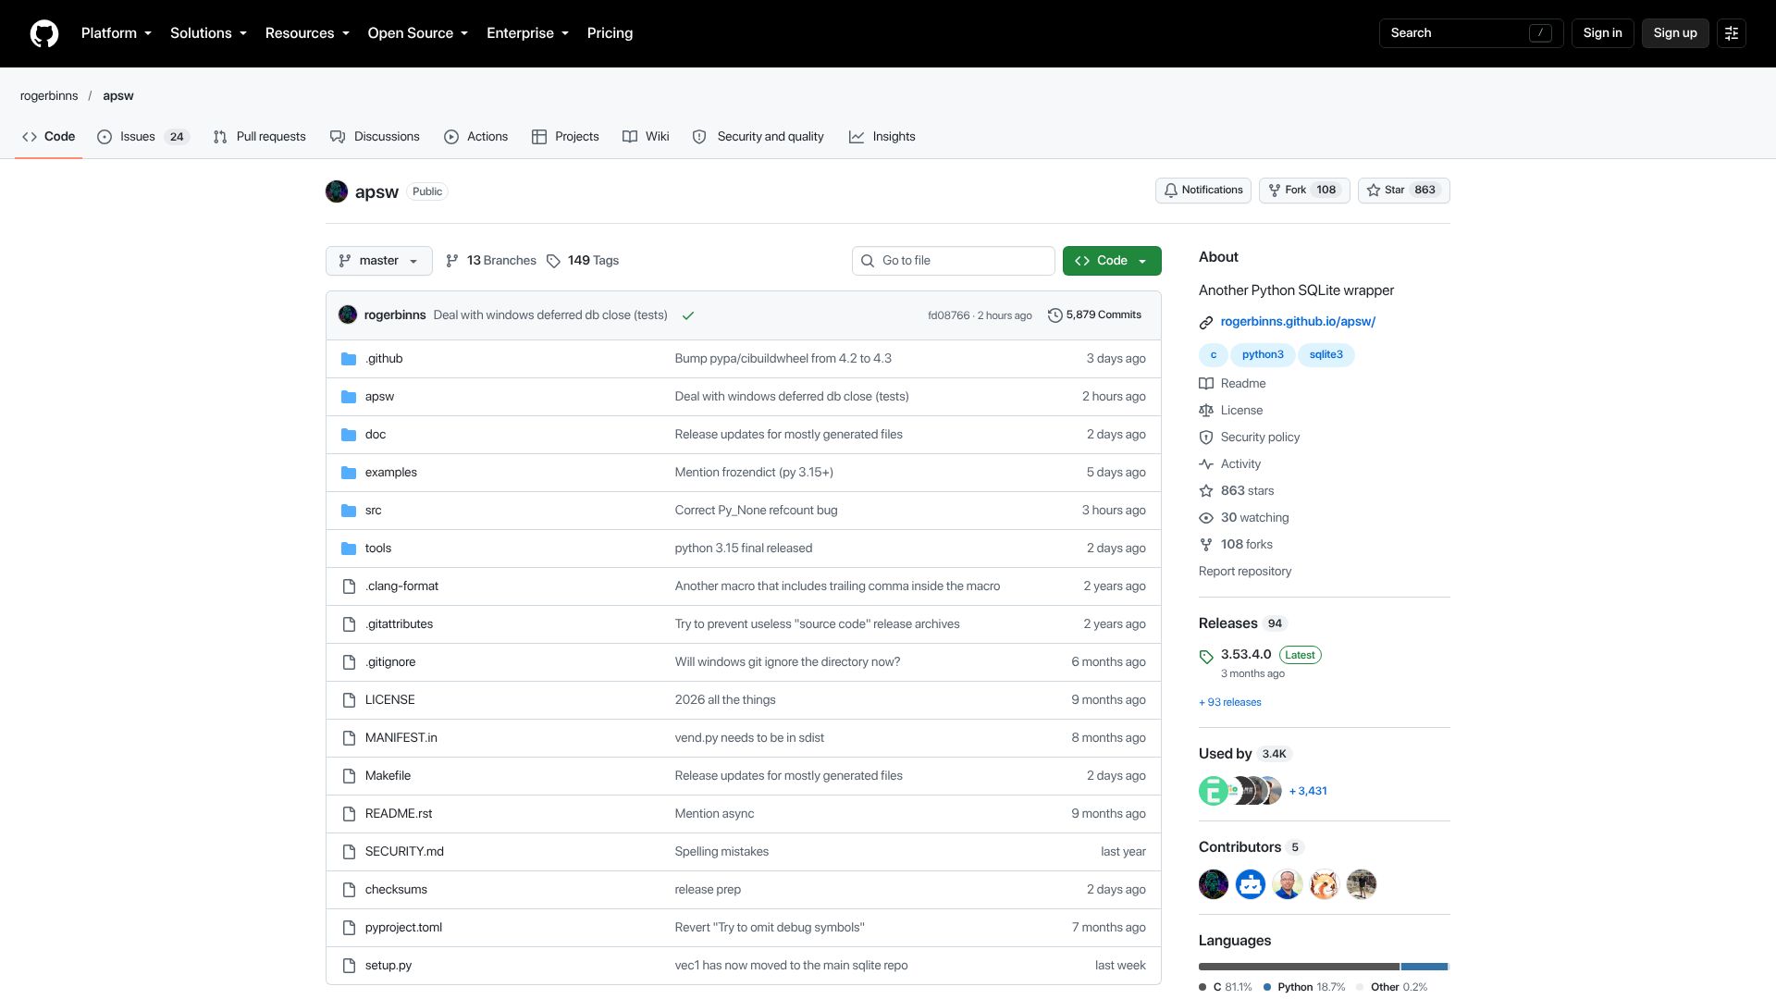
Task: Click the C language bar segment
Action: click(1299, 967)
